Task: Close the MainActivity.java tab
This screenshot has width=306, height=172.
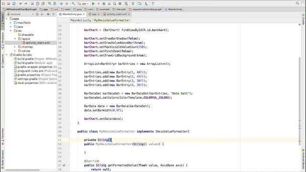Action: pyautogui.click(x=84, y=14)
